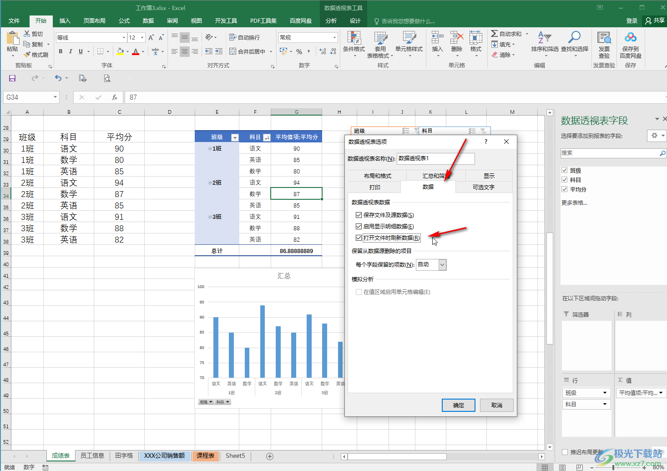Switch to 显示 dialog tab
The height and width of the screenshot is (471, 667).
[489, 176]
